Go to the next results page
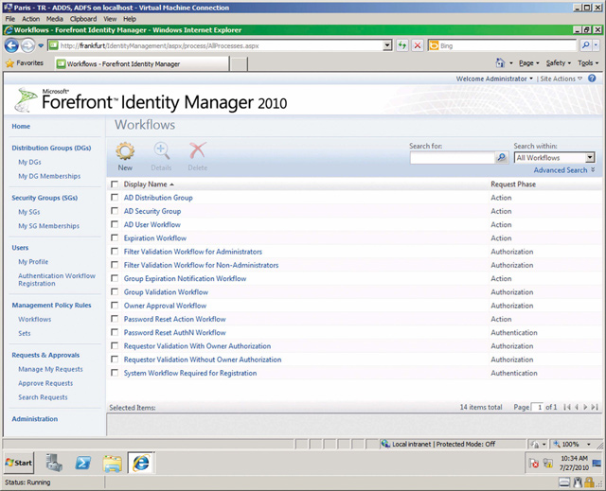The image size is (606, 491). coord(585,407)
